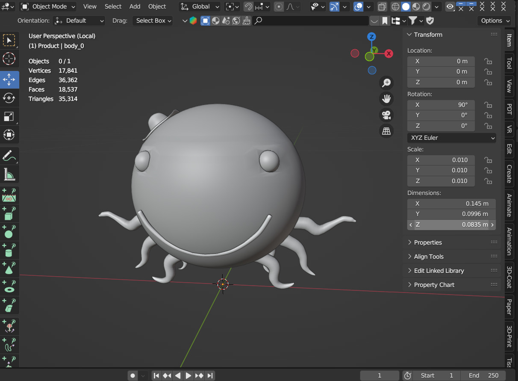Click the colorful cube icon in header
Image resolution: width=518 pixels, height=381 pixels.
193,21
